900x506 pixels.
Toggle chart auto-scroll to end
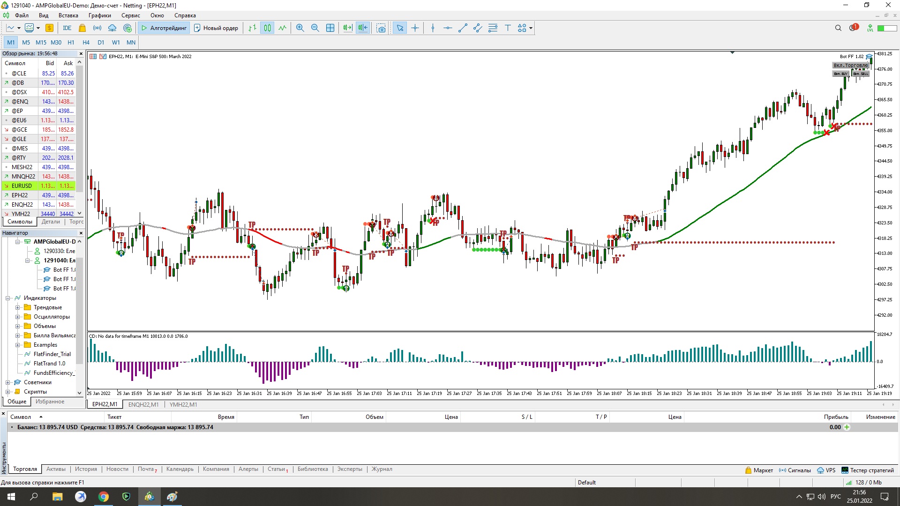[x=347, y=28]
